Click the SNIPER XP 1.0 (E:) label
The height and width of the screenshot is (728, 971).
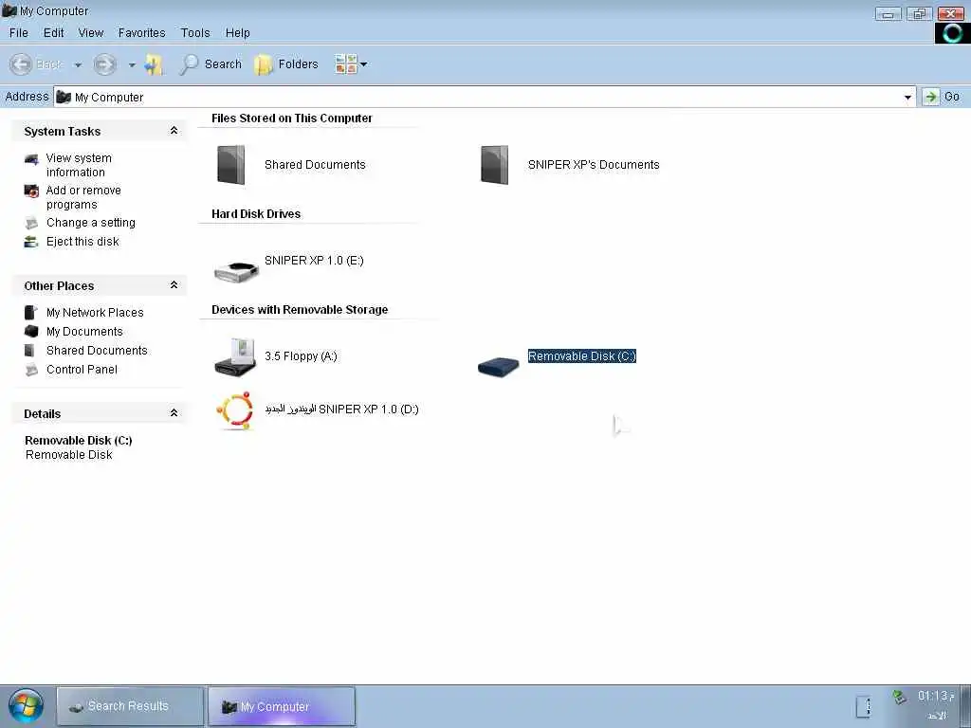click(x=314, y=261)
